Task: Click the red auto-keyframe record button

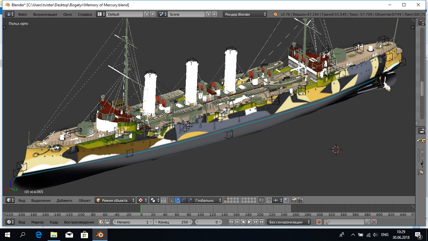Action: pyautogui.click(x=319, y=222)
